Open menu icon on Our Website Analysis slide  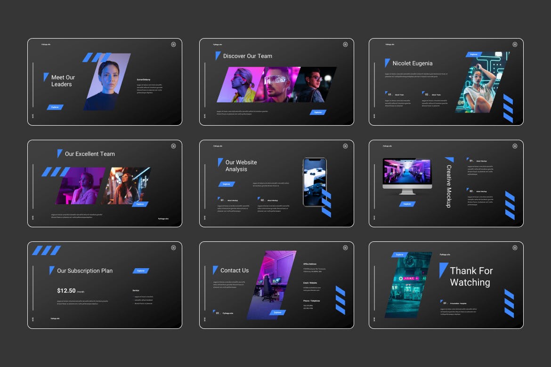(x=345, y=146)
